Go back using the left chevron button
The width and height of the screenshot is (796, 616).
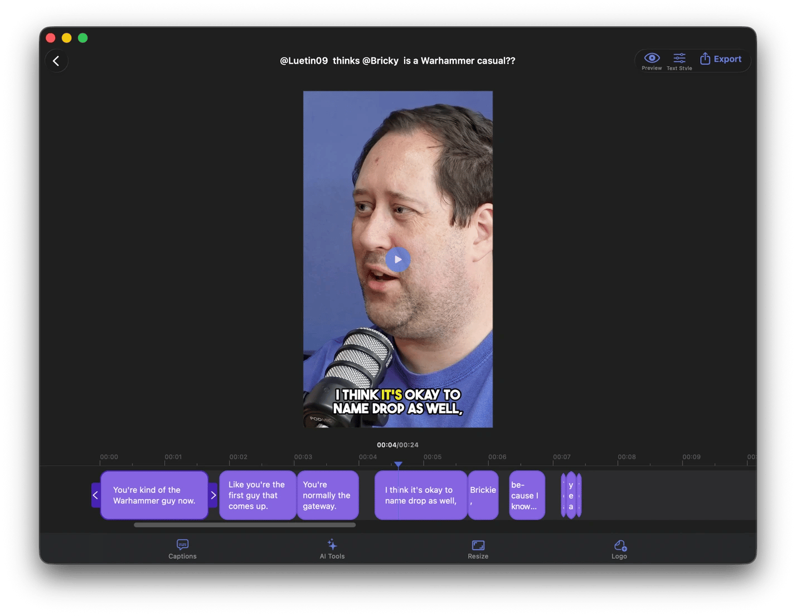[56, 61]
